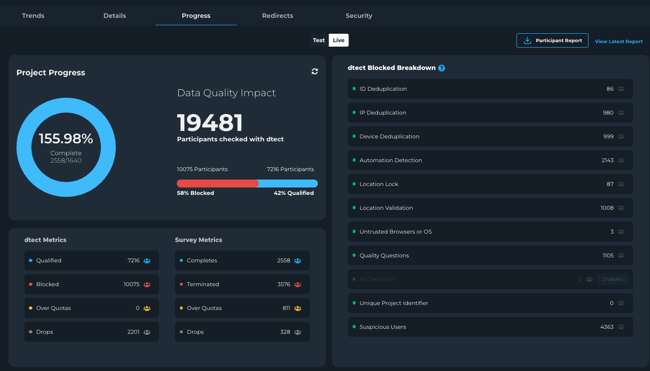Download the Participant Report
The height and width of the screenshot is (371, 650).
pos(552,41)
